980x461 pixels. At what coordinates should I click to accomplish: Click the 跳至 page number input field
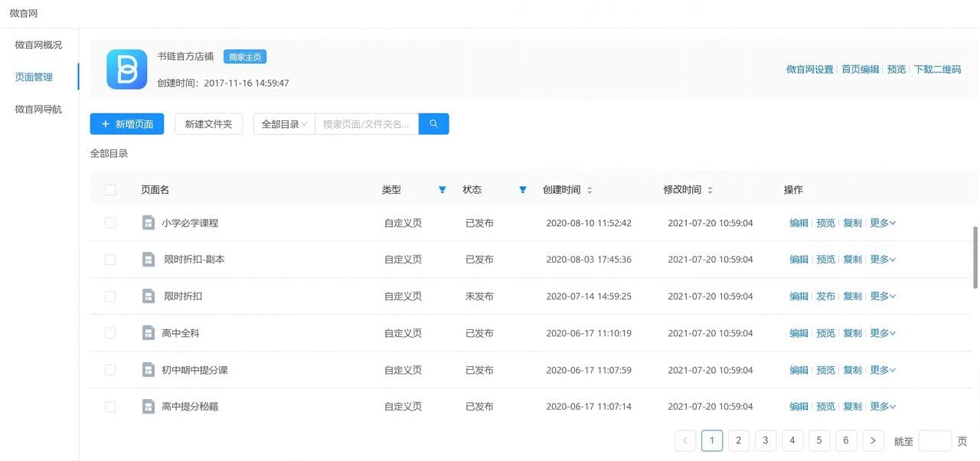coord(936,440)
